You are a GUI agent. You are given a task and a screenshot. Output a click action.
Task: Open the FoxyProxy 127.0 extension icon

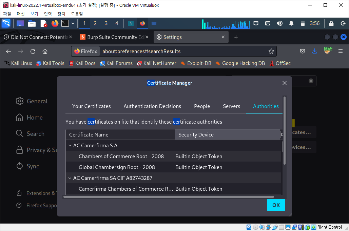(x=327, y=50)
